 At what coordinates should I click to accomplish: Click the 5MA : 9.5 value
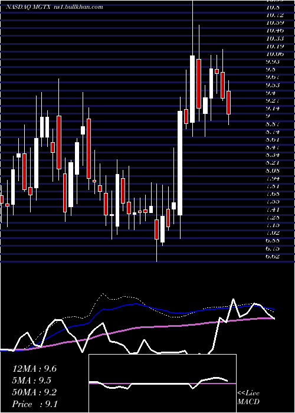coord(32,381)
